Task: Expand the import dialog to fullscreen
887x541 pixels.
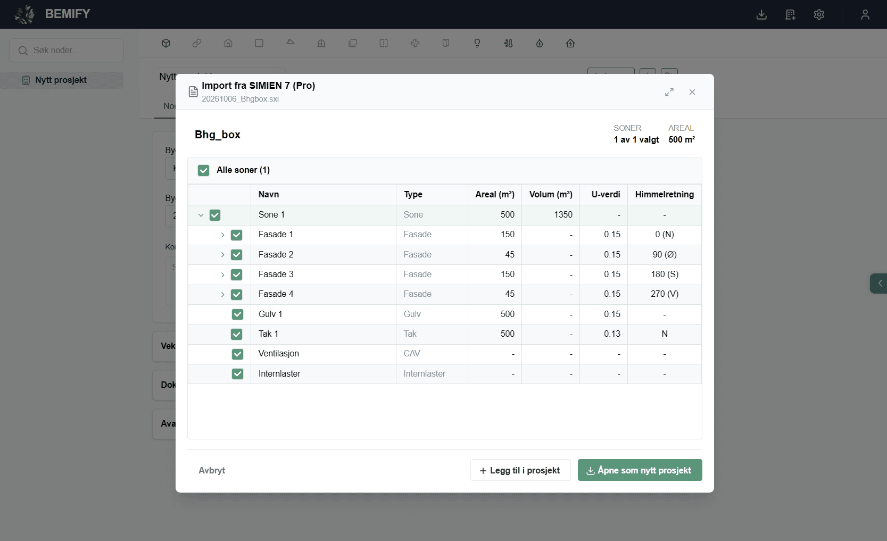Action: coord(669,92)
